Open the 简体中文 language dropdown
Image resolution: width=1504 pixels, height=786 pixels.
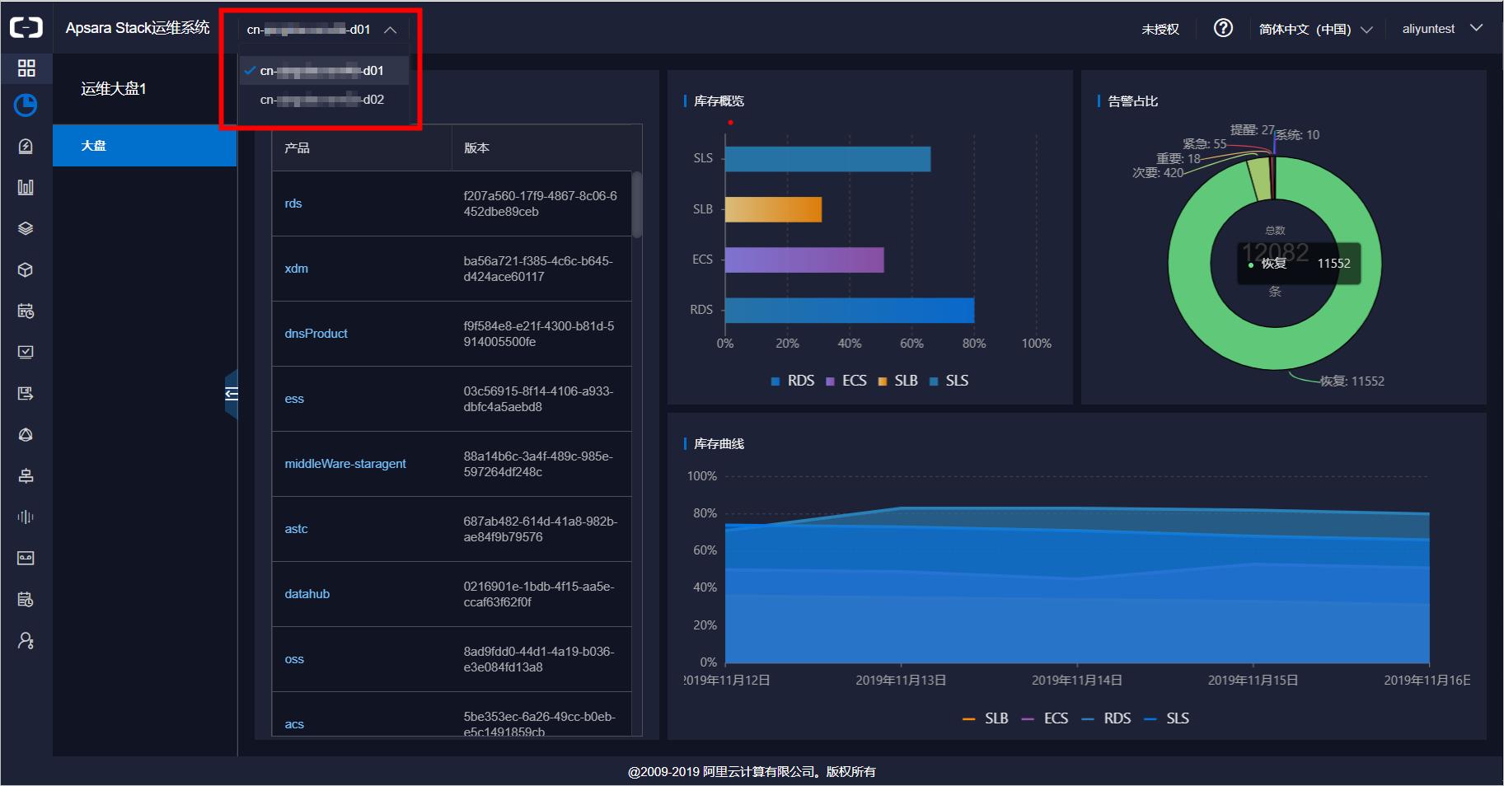click(1315, 29)
